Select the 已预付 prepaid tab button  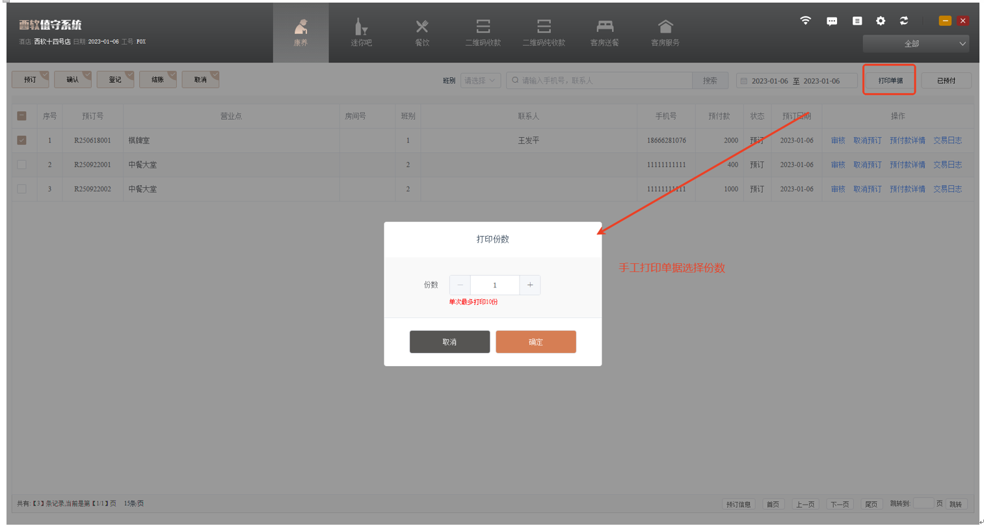(x=946, y=81)
